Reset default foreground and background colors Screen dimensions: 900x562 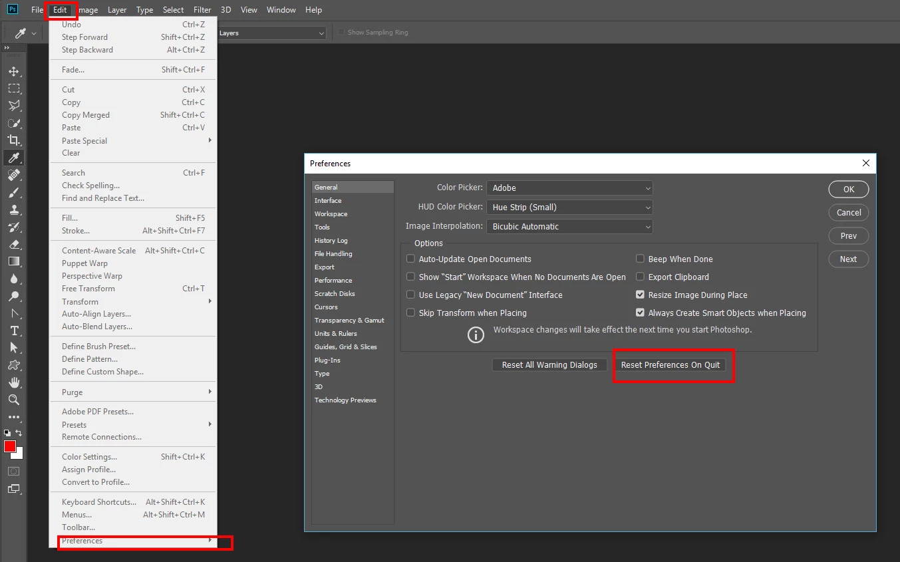coord(7,433)
